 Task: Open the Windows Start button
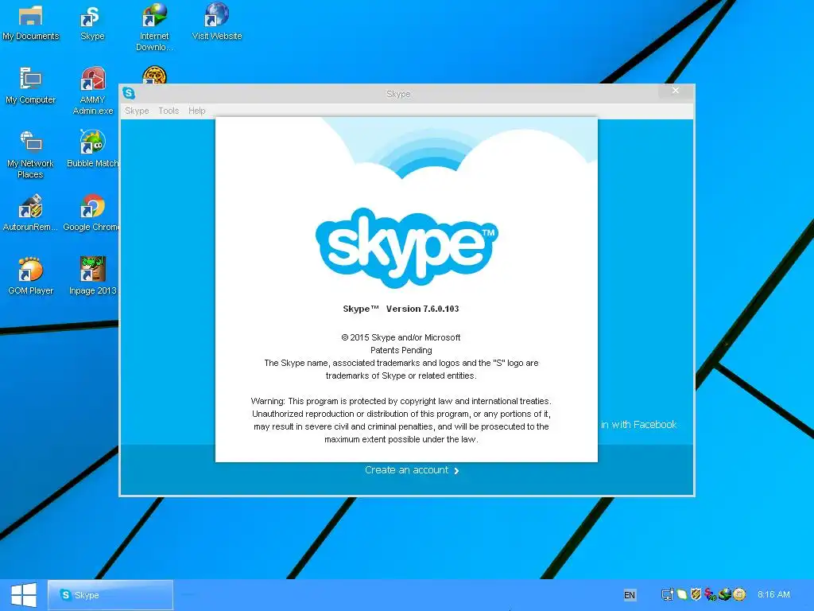click(24, 595)
